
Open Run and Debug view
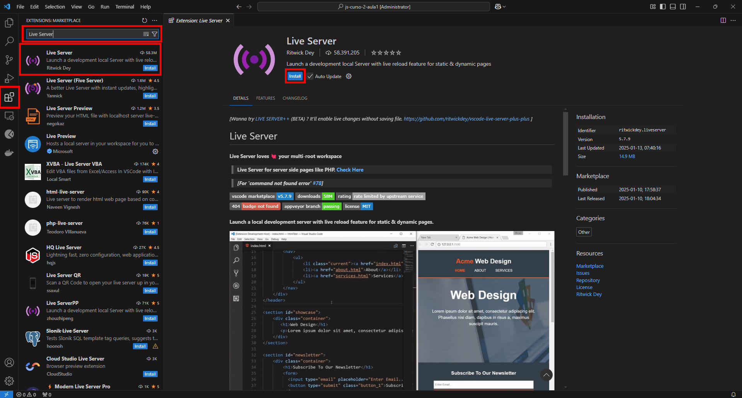[9, 78]
